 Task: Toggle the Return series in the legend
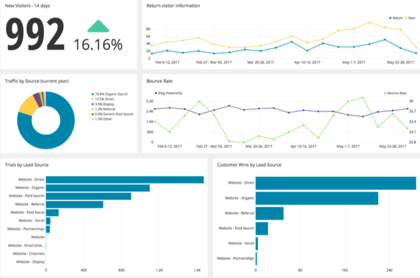pyautogui.click(x=397, y=18)
